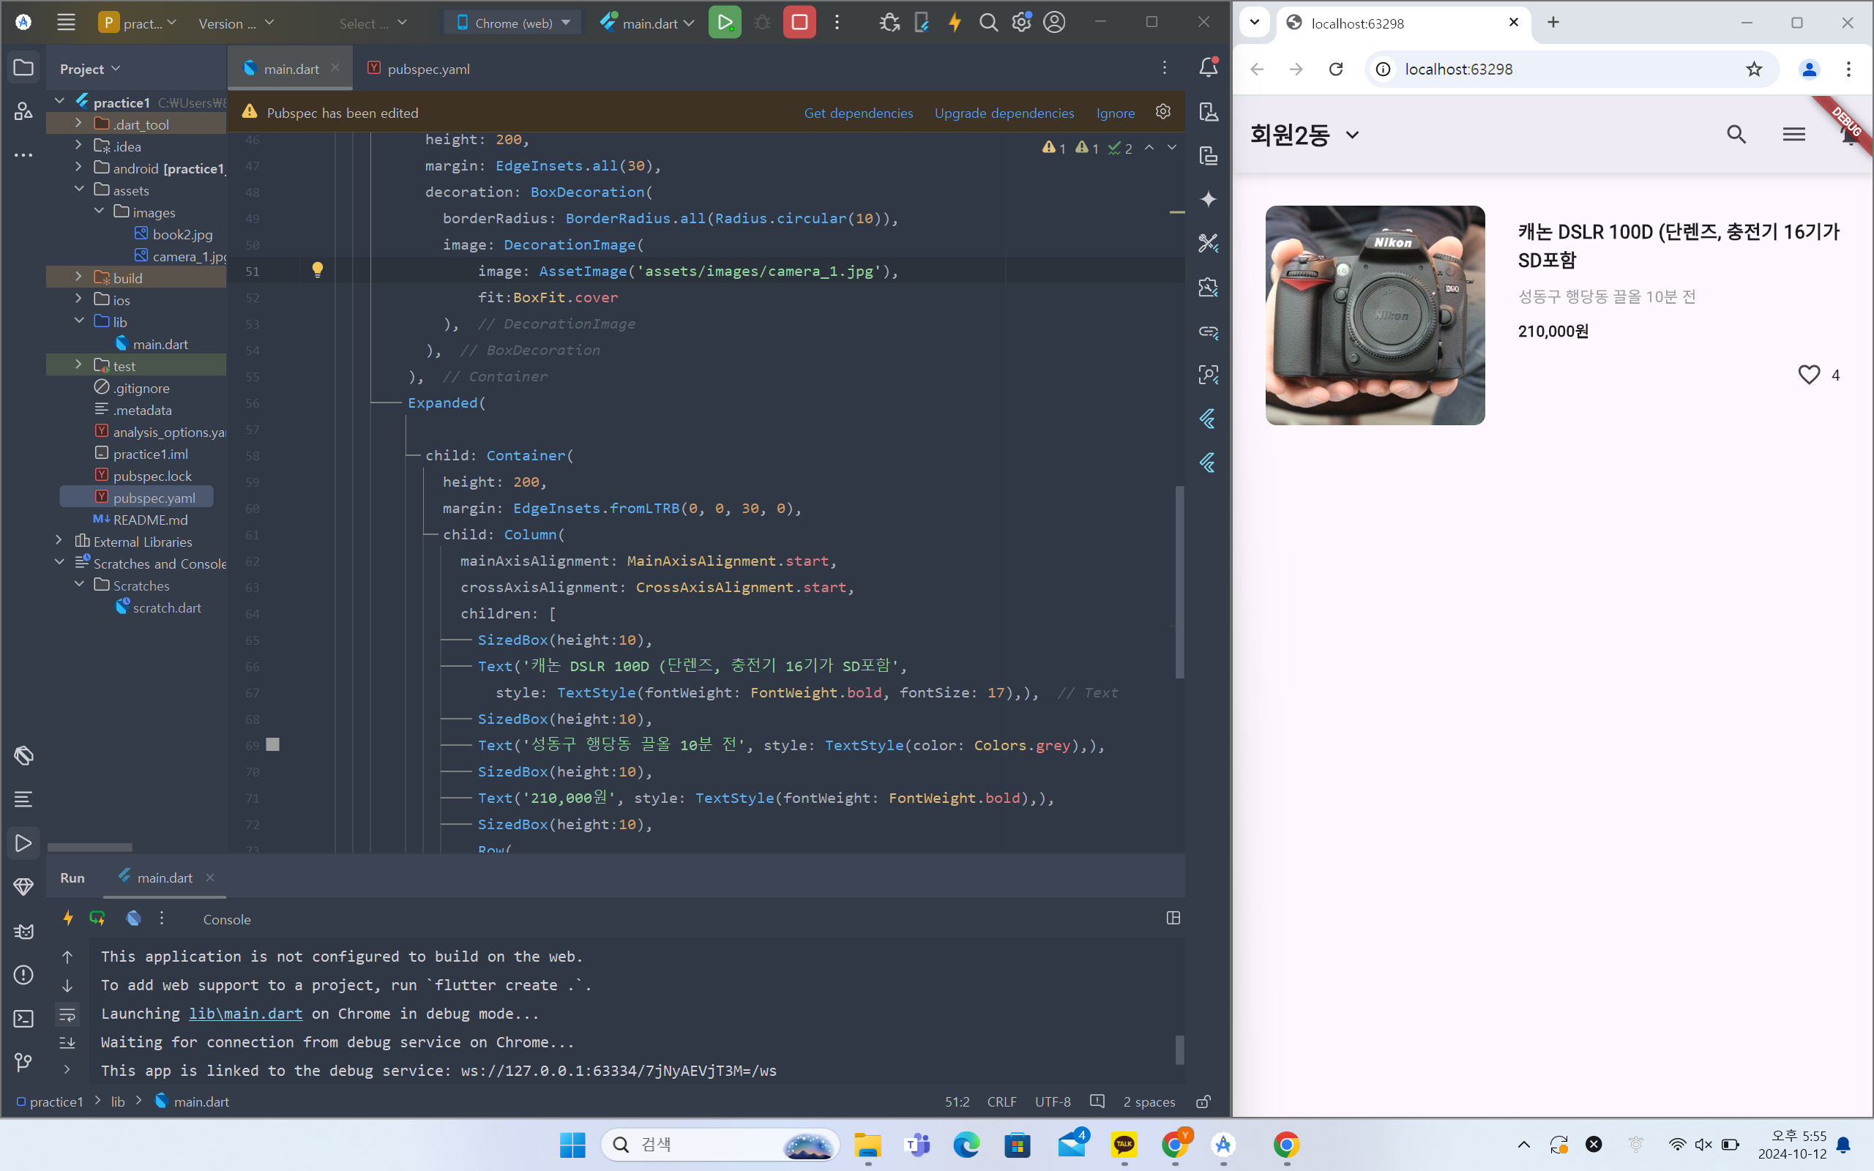The height and width of the screenshot is (1171, 1874).
Task: Click the editor vertical scrollbar
Action: pyautogui.click(x=1179, y=582)
